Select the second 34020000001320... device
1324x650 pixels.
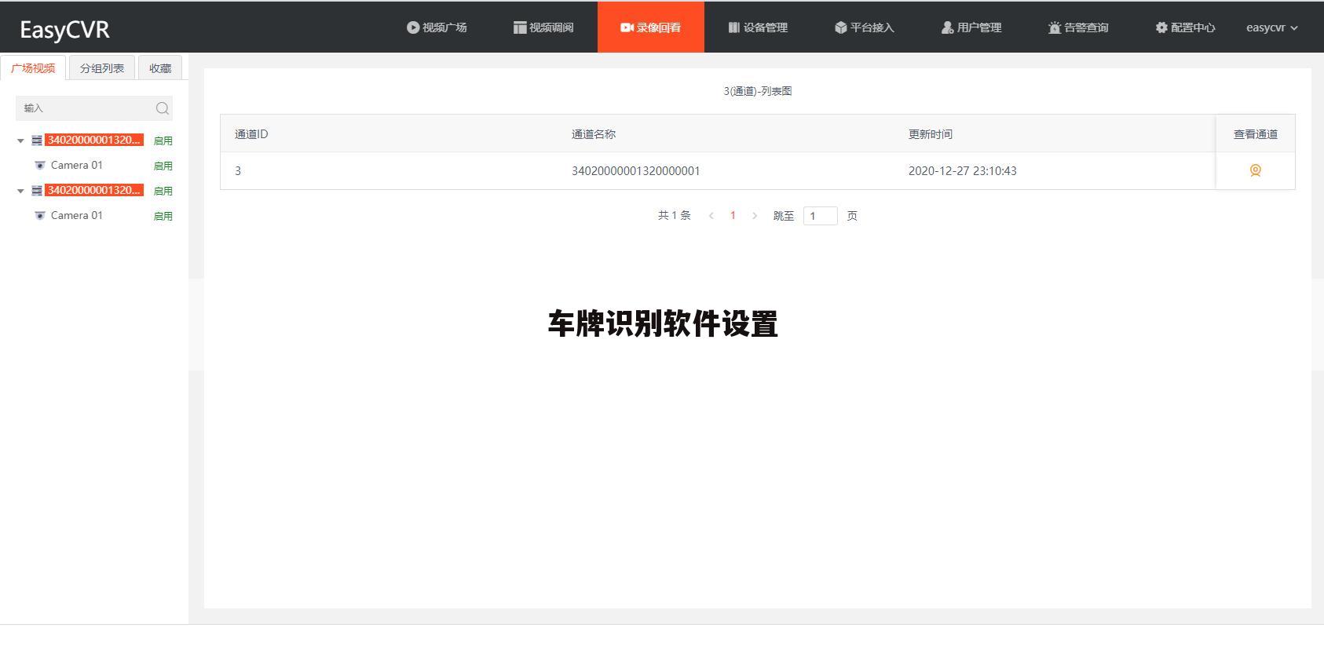[94, 190]
